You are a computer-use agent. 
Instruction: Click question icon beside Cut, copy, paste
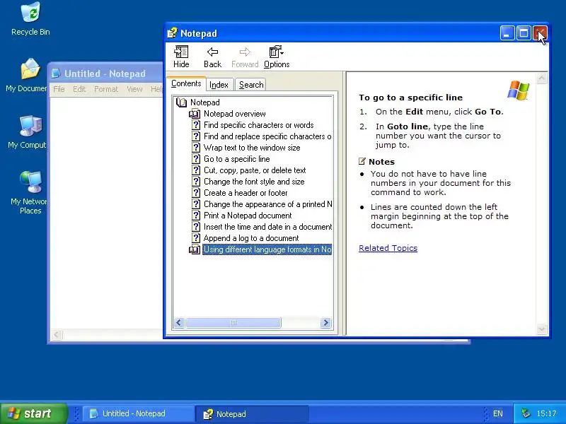(196, 170)
